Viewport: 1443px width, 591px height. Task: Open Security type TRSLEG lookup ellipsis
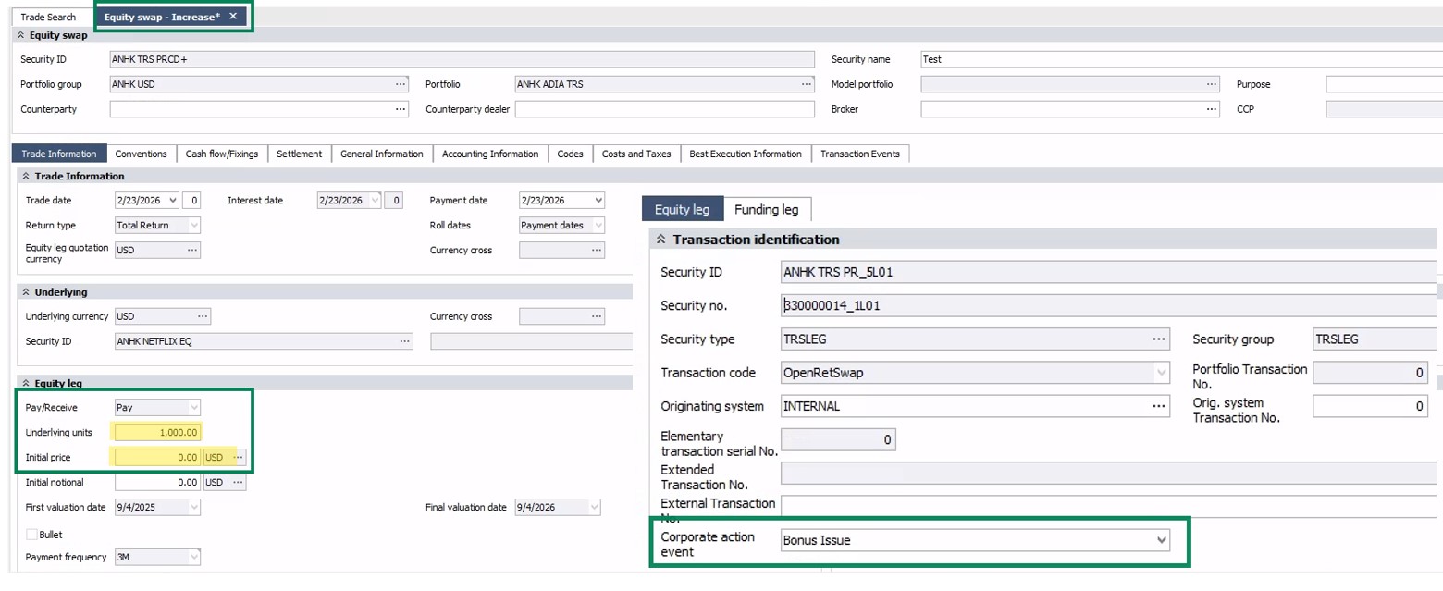1159,339
